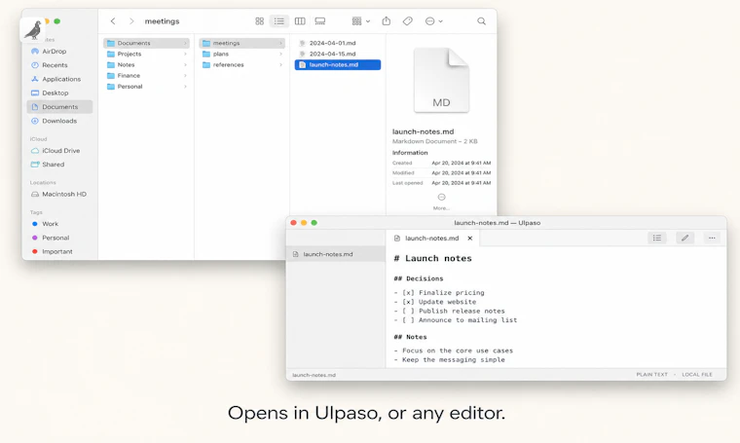The image size is (740, 443).
Task: Toggle the Finalize pricing checkbox
Action: point(408,292)
